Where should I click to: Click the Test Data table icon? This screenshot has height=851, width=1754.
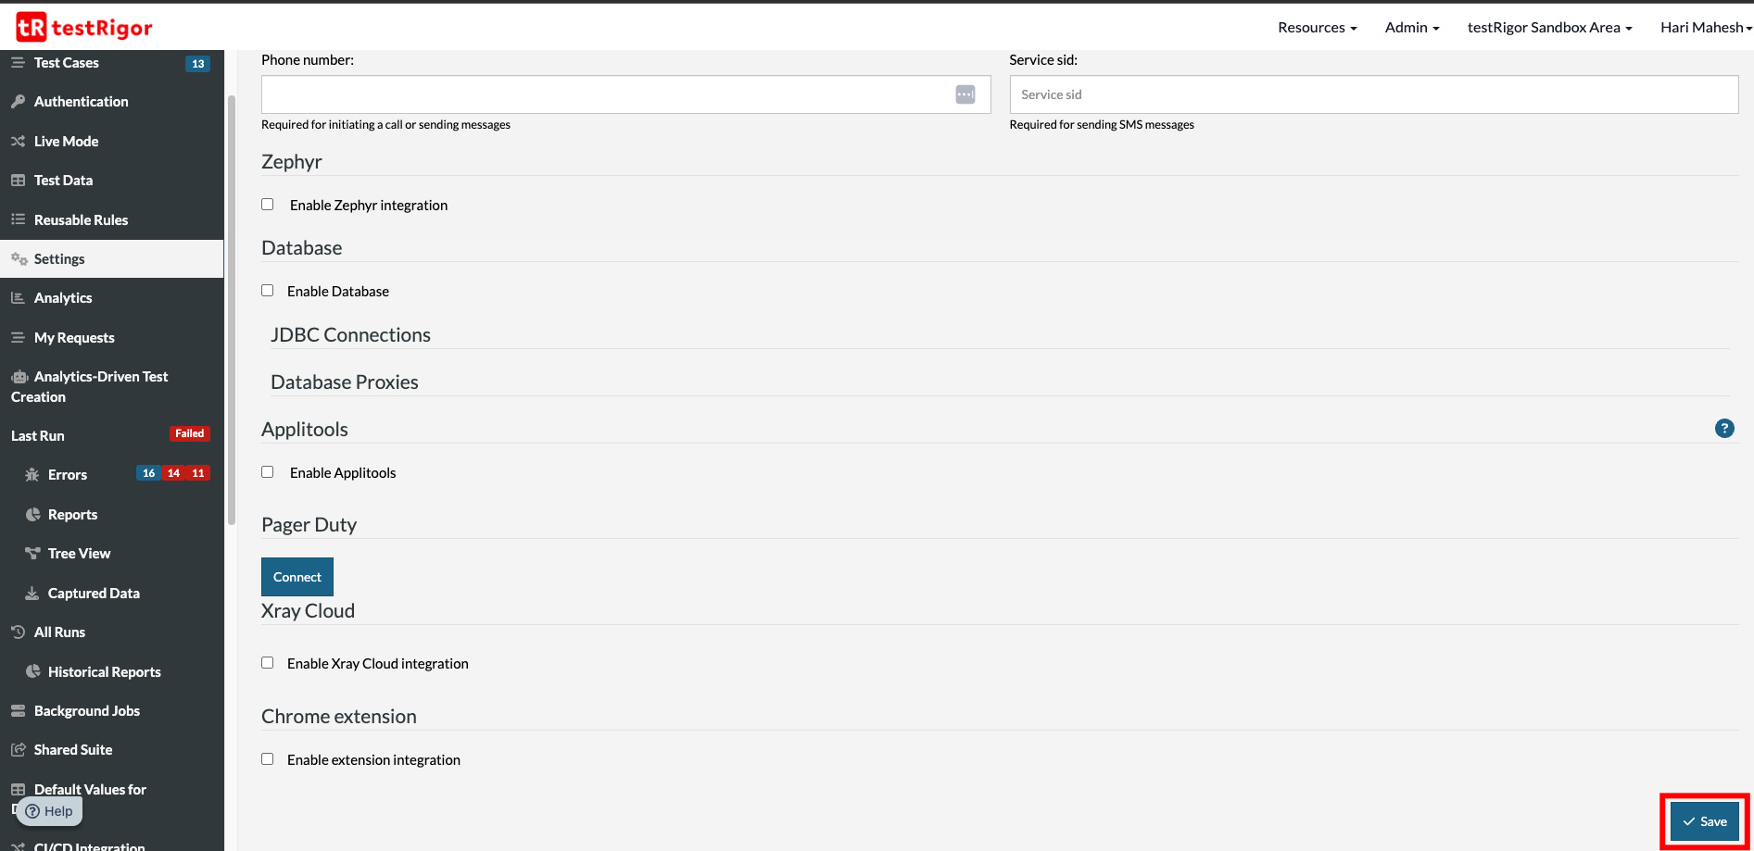(x=18, y=180)
